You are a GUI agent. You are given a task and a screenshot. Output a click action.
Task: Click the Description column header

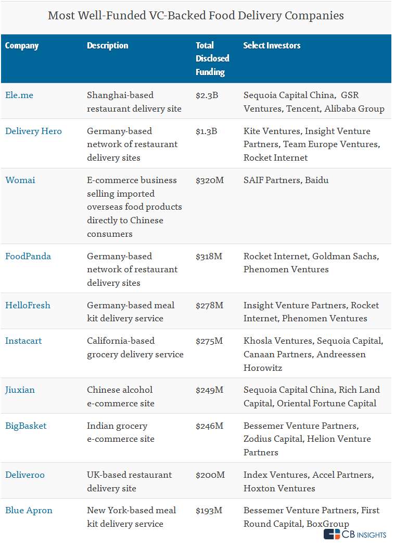108,46
